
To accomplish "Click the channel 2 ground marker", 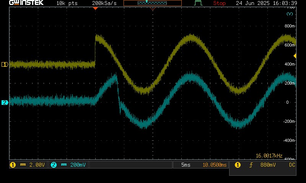I will tap(5, 103).
